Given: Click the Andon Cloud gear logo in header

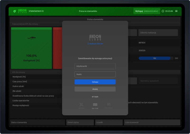Looking at the screenshot, I should click(15, 11).
